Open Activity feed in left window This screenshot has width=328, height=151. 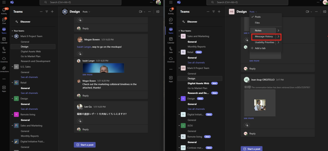(4, 11)
